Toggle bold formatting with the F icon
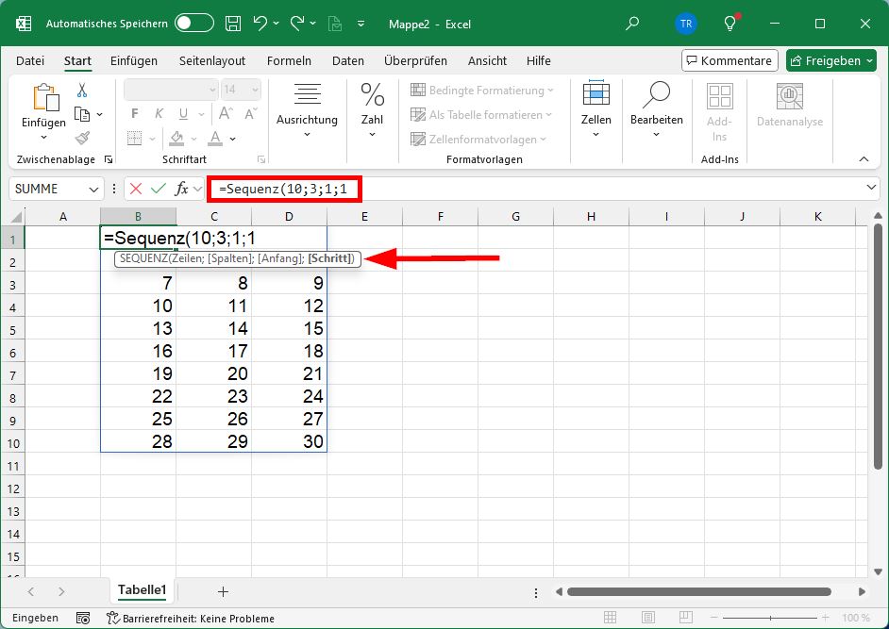The image size is (889, 629). 135,113
